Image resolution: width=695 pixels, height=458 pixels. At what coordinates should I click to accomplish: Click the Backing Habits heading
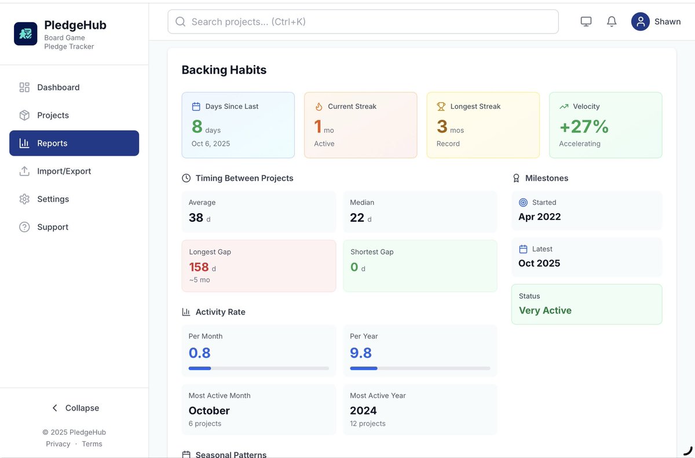[224, 70]
